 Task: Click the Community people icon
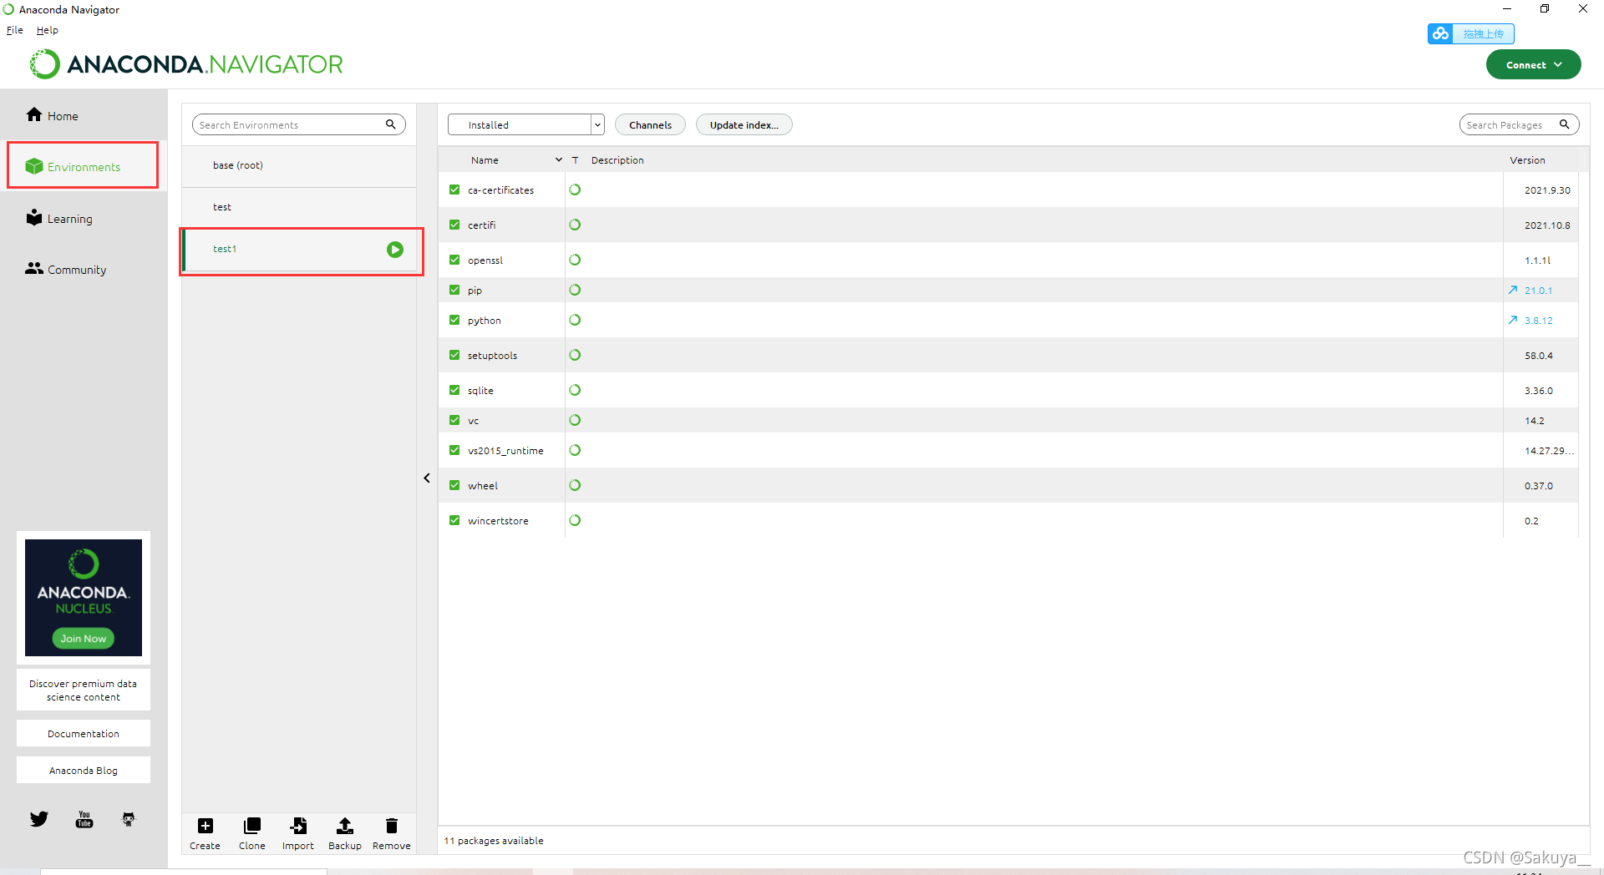pos(34,268)
